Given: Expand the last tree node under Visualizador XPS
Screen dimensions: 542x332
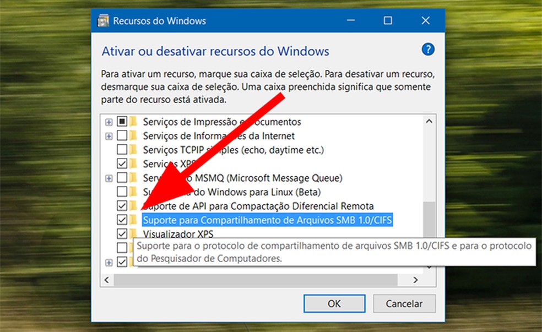Looking at the screenshot, I should point(109,263).
